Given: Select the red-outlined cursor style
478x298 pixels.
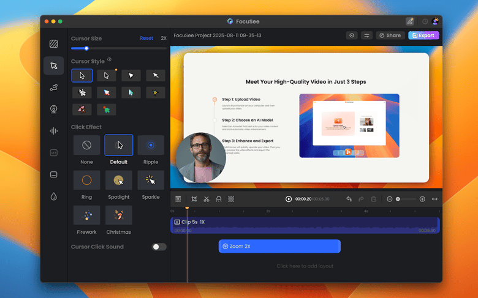Looking at the screenshot, I should click(107, 92).
